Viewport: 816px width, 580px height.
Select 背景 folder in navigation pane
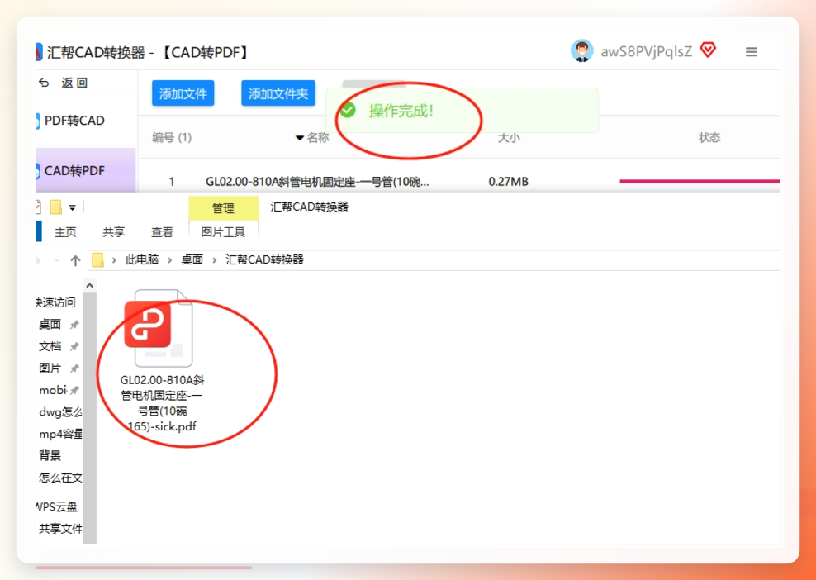click(x=50, y=455)
